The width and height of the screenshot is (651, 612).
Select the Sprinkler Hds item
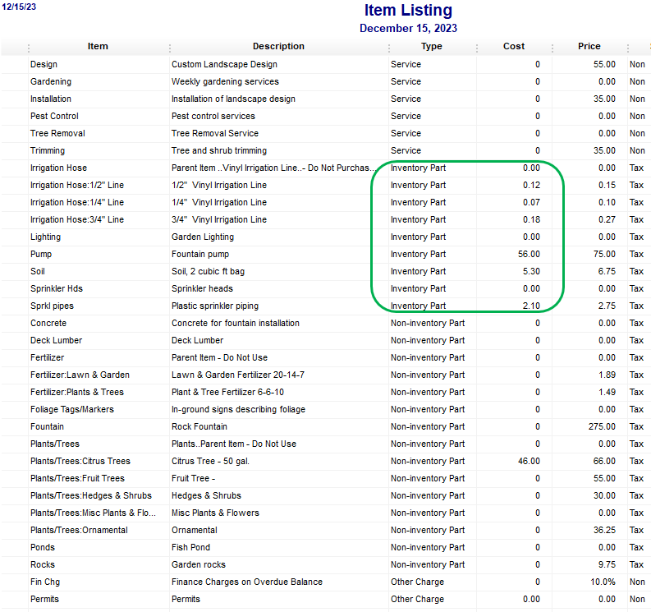pyautogui.click(x=57, y=289)
